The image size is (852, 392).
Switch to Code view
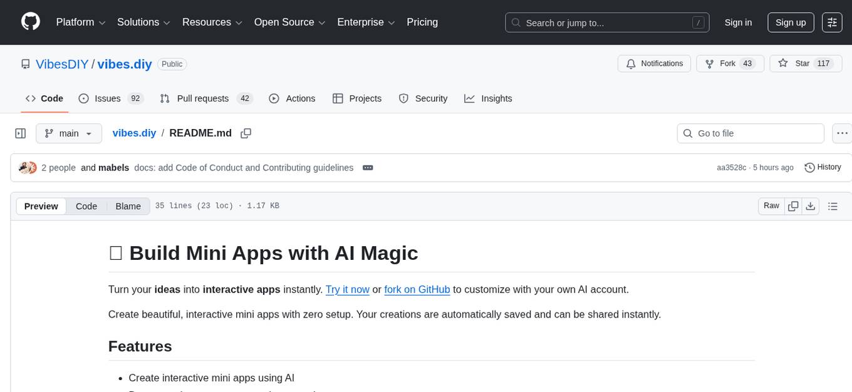click(x=86, y=206)
